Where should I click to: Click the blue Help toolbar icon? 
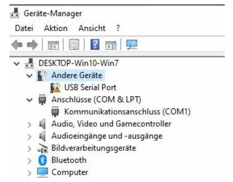(94, 45)
